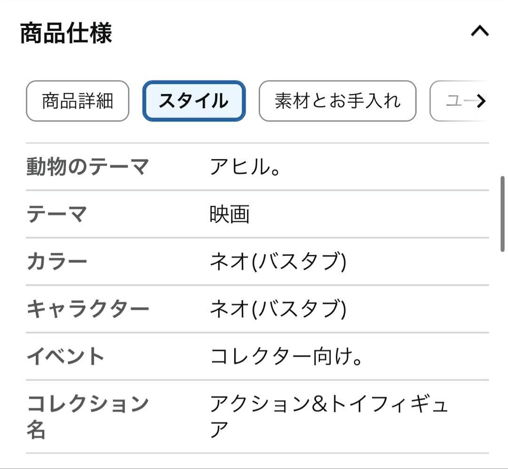Switch to the 素材とお手入れ tab
The height and width of the screenshot is (469, 508).
337,101
